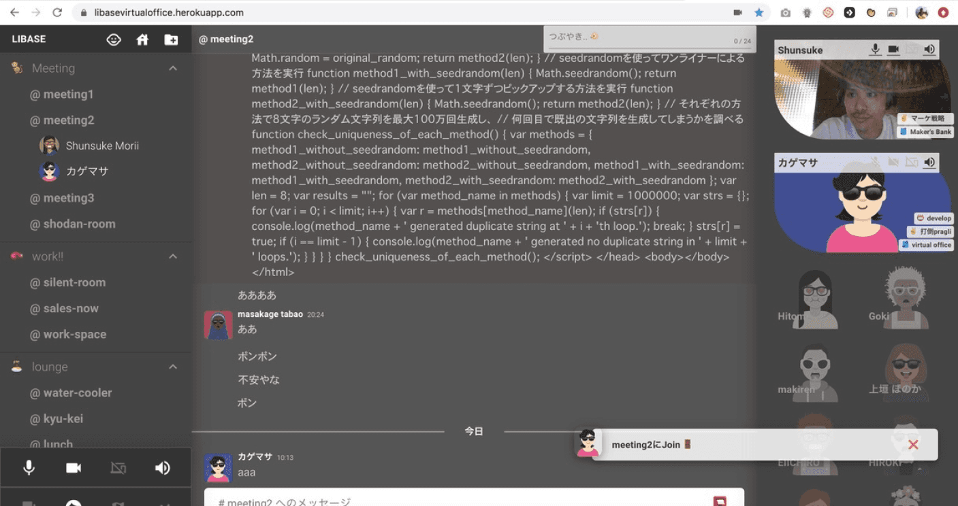Click the つぶやき status input field
Screen dimensions: 958x506
[650, 37]
